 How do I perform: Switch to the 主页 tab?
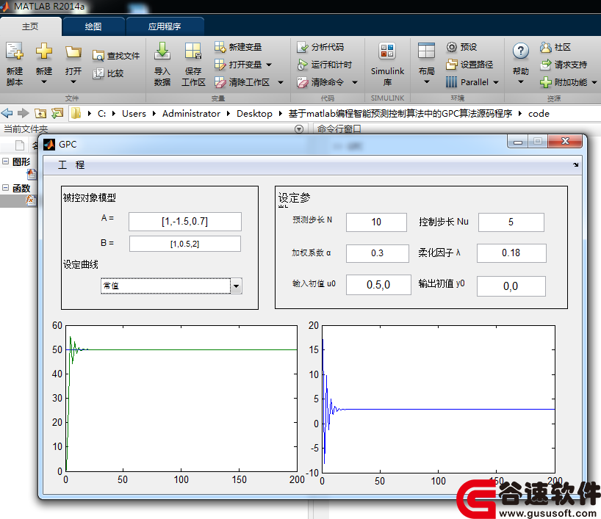click(30, 26)
